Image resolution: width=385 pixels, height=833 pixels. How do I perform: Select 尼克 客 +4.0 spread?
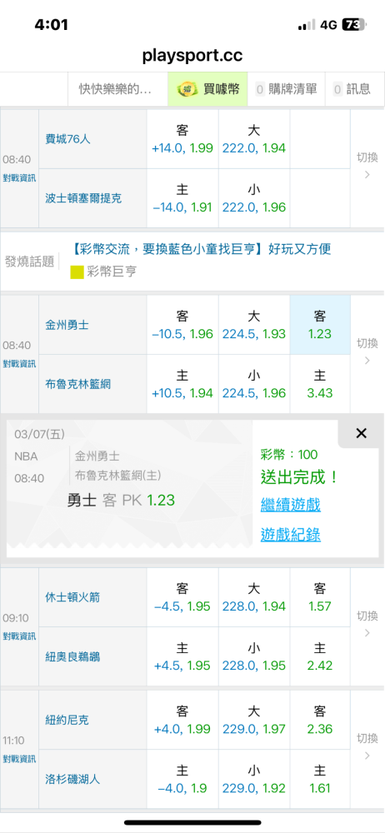pos(182,720)
